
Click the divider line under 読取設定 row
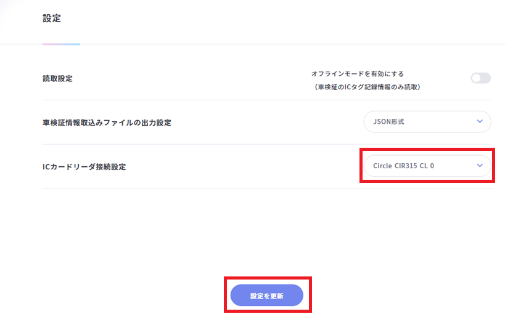(266, 100)
